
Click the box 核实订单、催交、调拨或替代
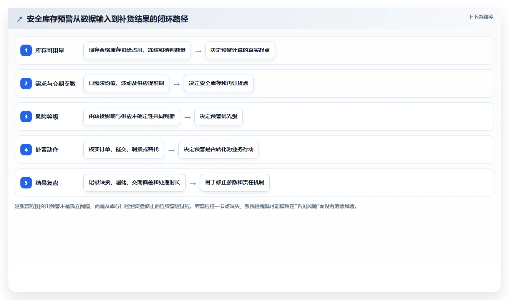(x=124, y=150)
